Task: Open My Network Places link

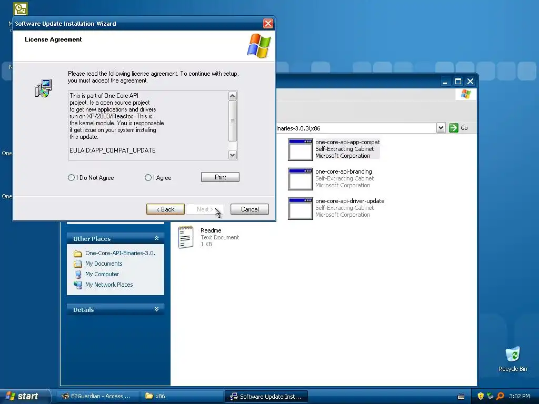Action: point(108,285)
